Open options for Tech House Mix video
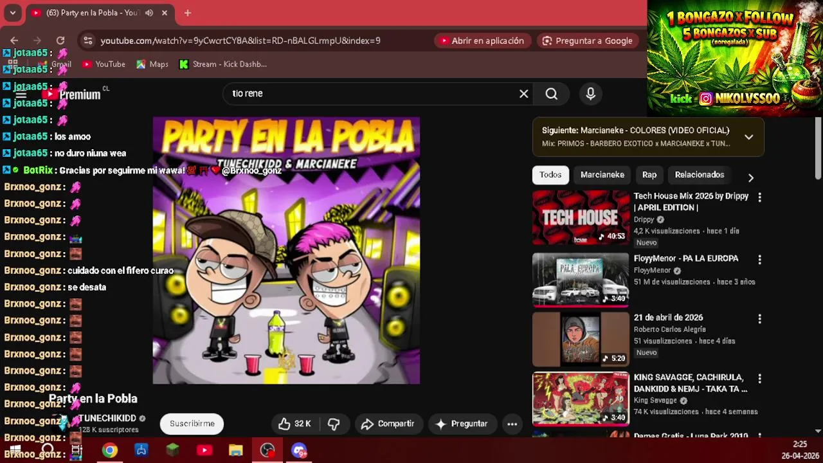Screen dimensions: 823x463 759,197
